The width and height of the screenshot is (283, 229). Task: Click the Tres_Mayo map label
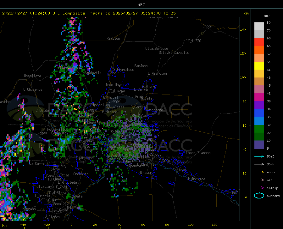tap(114, 85)
